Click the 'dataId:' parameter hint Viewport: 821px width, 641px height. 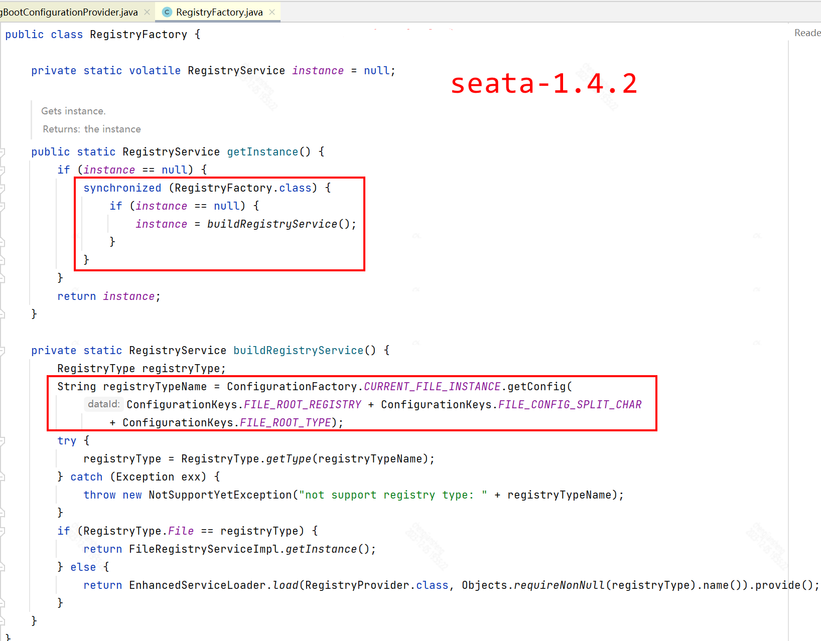103,404
